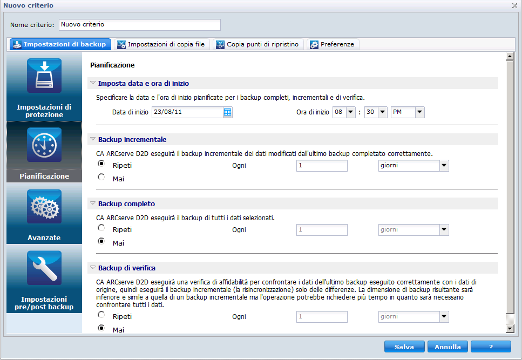Open the giorni dropdown for Backup incrementale
The height and width of the screenshot is (360, 522).
click(x=444, y=166)
